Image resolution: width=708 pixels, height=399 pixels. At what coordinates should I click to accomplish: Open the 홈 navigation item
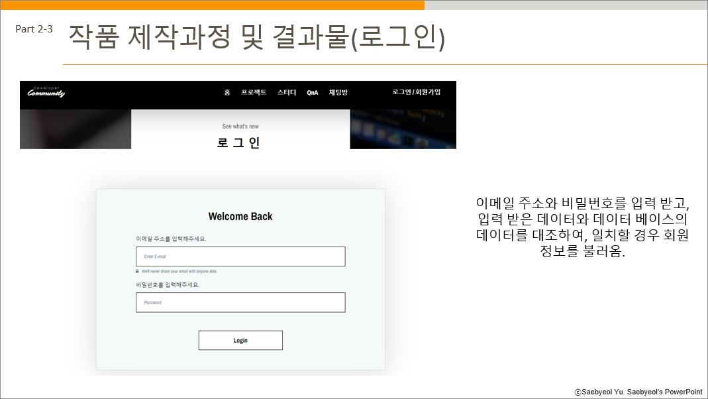[x=227, y=93]
